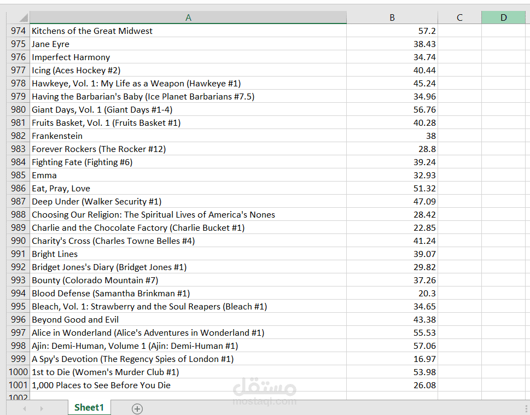Click price cell 26.08
The width and height of the screenshot is (530, 415).
(x=392, y=385)
